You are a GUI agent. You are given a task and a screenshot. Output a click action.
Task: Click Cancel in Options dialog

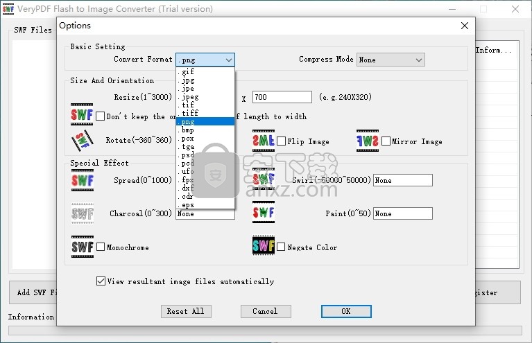click(x=266, y=311)
